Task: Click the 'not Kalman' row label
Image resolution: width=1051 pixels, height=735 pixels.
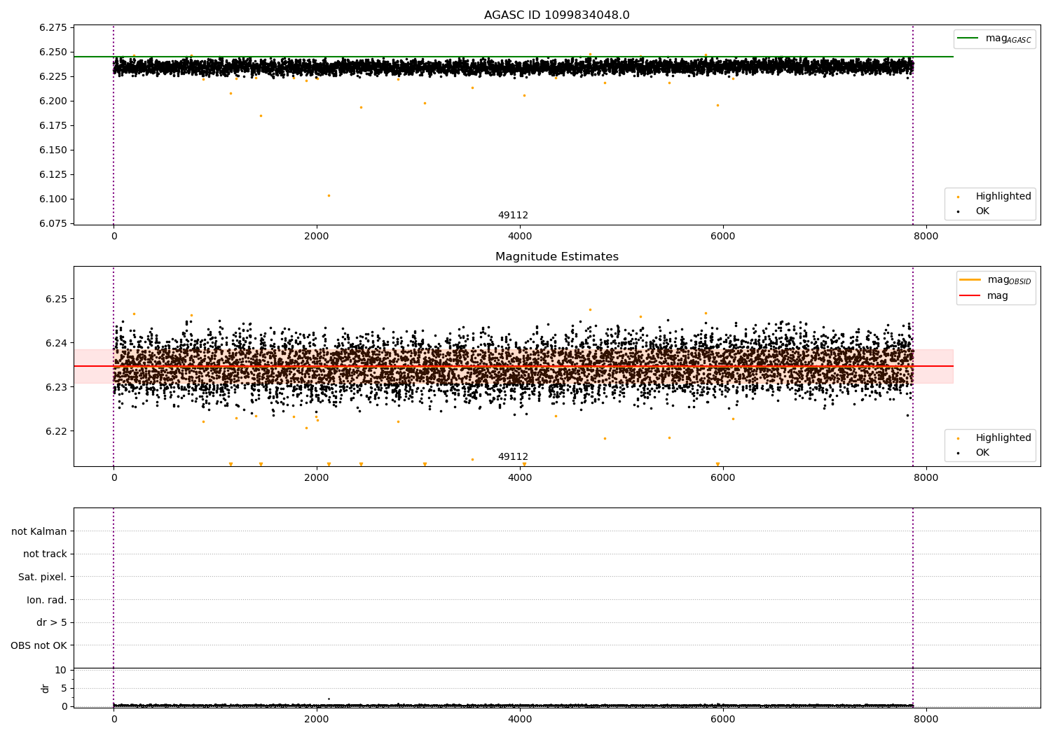Action: coord(39,532)
